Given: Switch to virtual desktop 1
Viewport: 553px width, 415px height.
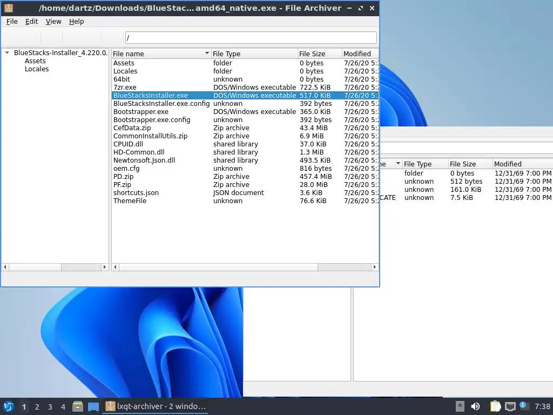Looking at the screenshot, I should coord(24,407).
